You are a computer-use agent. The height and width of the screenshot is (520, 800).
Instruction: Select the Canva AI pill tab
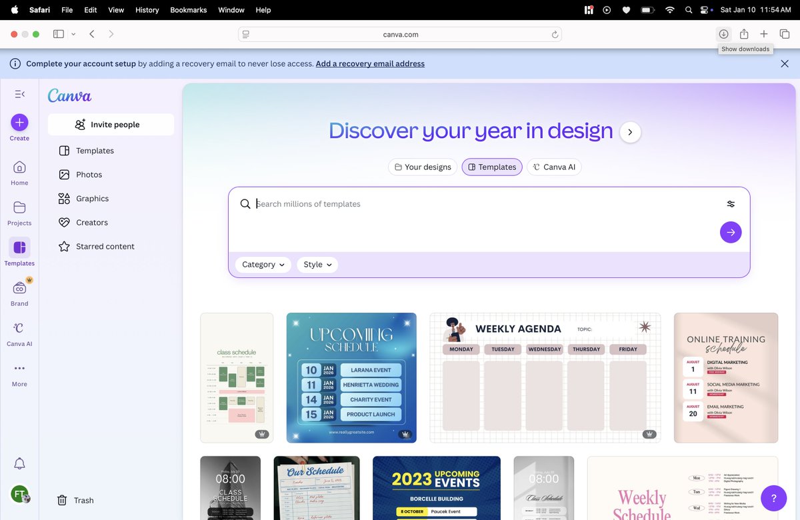click(x=554, y=167)
